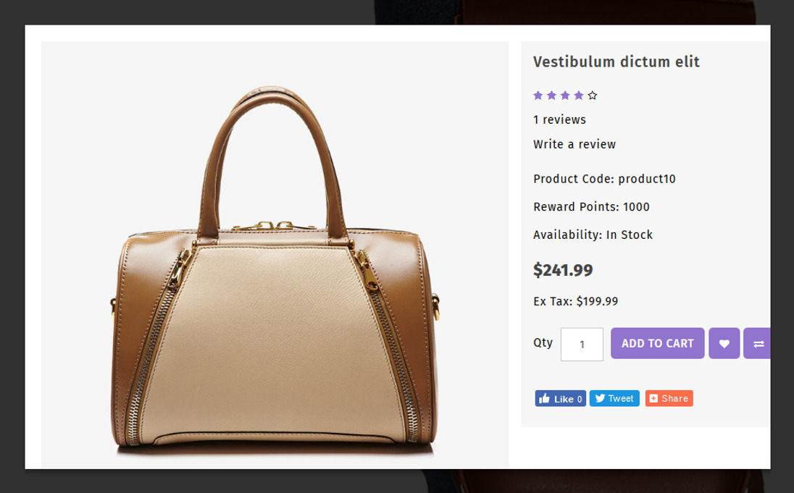The image size is (794, 493).
Task: Select the fourth purple rating star
Action: tap(579, 96)
